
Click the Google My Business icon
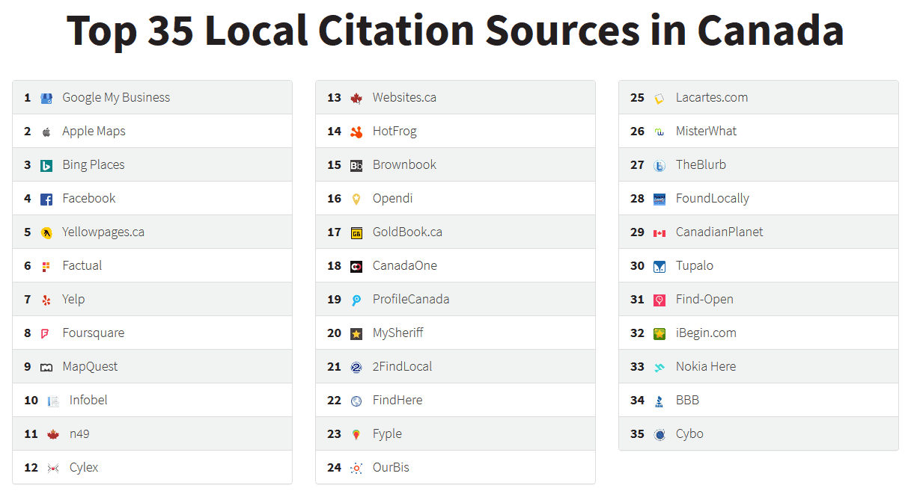[47, 97]
